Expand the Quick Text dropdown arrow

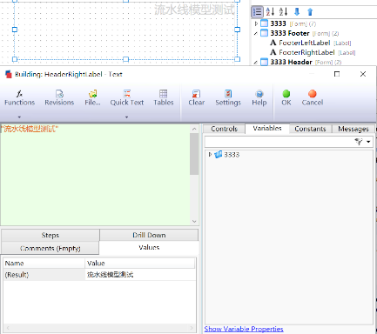[126, 117]
